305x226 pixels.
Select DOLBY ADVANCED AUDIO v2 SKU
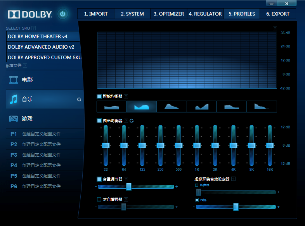pos(41,47)
